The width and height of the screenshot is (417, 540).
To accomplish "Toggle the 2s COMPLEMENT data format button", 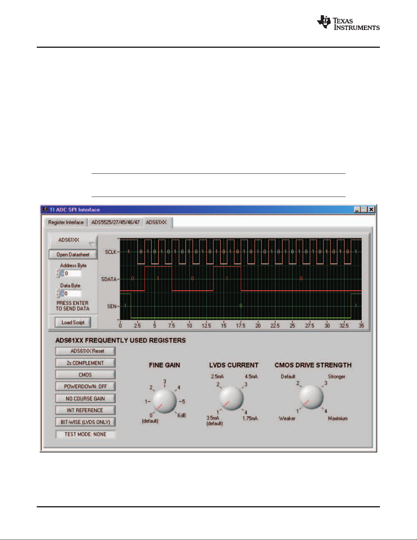I will [x=85, y=363].
